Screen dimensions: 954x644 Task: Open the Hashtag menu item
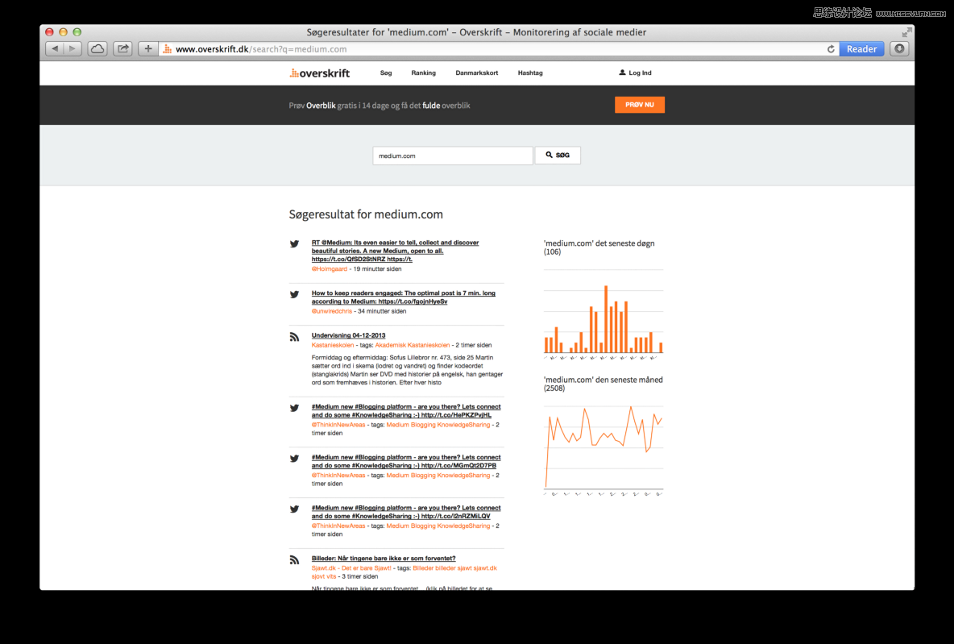[x=530, y=73]
